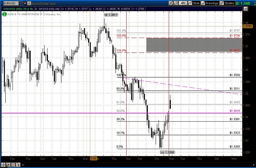Click the $1.3265 price label

pos(235,147)
